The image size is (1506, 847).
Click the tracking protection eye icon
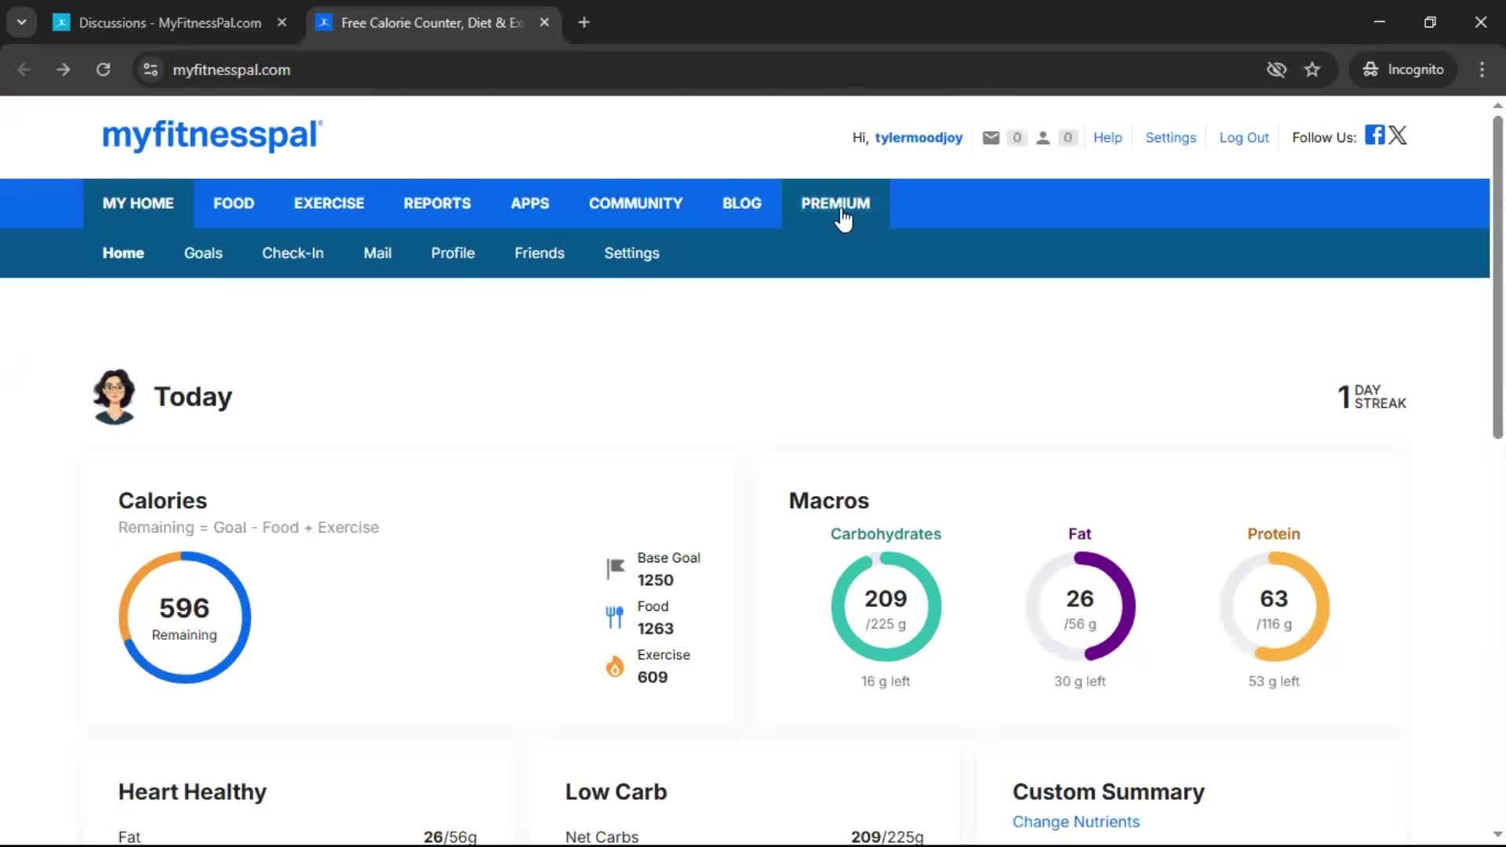(x=1276, y=70)
